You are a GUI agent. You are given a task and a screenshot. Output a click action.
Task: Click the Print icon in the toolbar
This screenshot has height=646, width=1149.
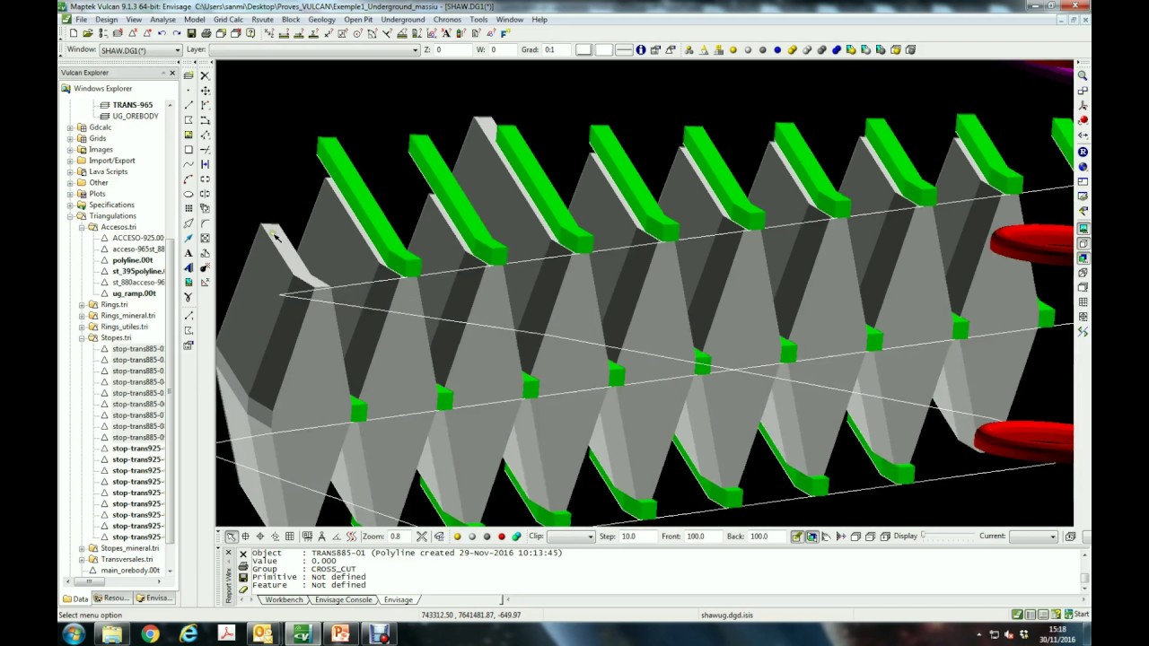[x=206, y=33]
